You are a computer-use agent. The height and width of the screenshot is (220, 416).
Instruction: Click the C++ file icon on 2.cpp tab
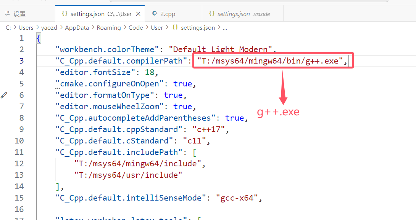tap(155, 13)
